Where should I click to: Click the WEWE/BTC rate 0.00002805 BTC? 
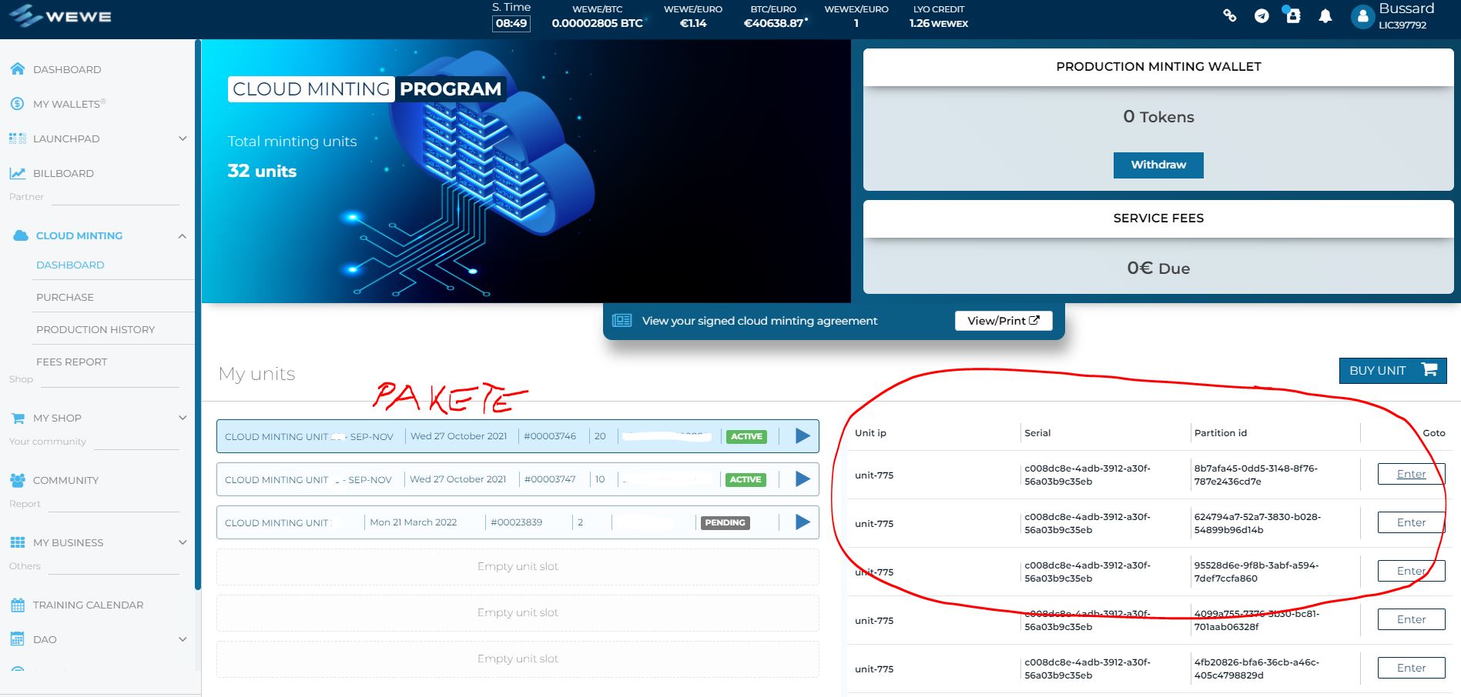[597, 23]
